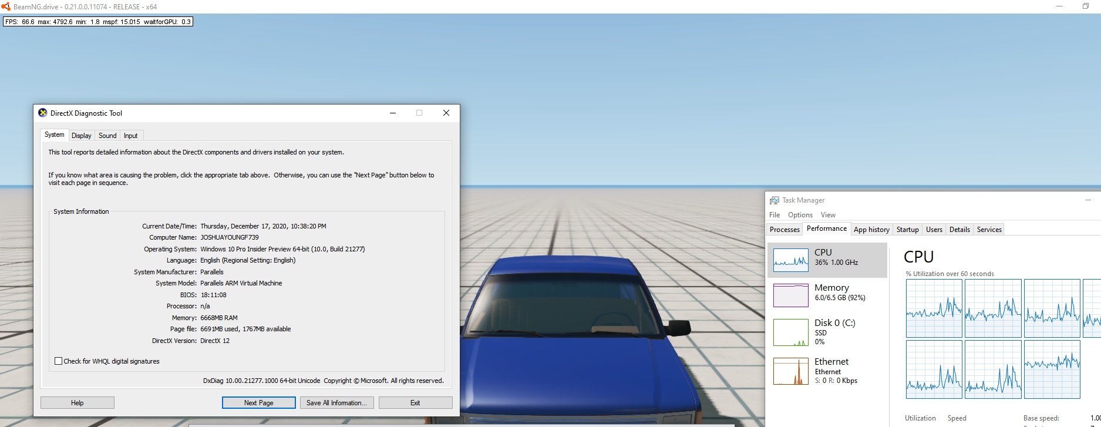The width and height of the screenshot is (1101, 427).
Task: Click the BIOS value 18:11:08
Action: [x=213, y=295]
